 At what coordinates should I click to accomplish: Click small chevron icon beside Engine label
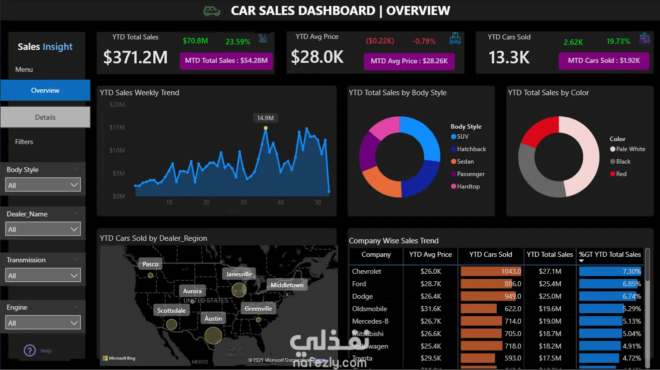[x=76, y=307]
